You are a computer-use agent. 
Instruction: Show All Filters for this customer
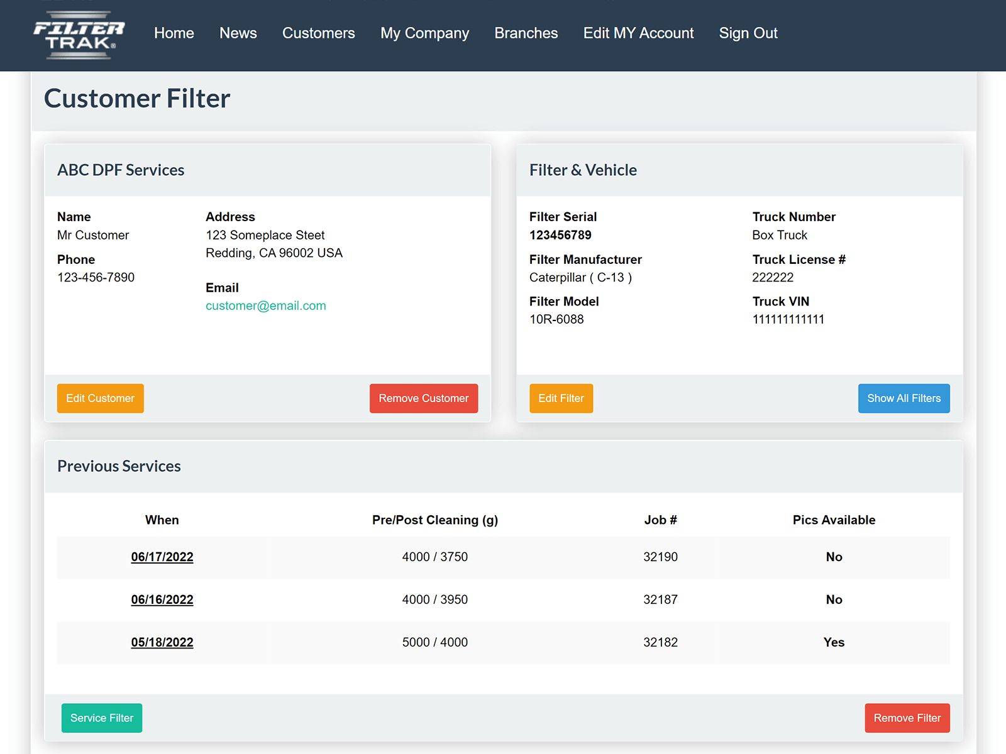click(x=904, y=398)
